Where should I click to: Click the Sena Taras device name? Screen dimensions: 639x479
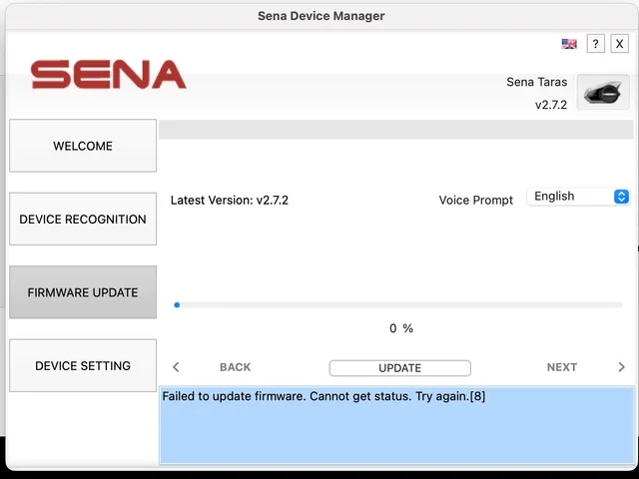[x=537, y=82]
